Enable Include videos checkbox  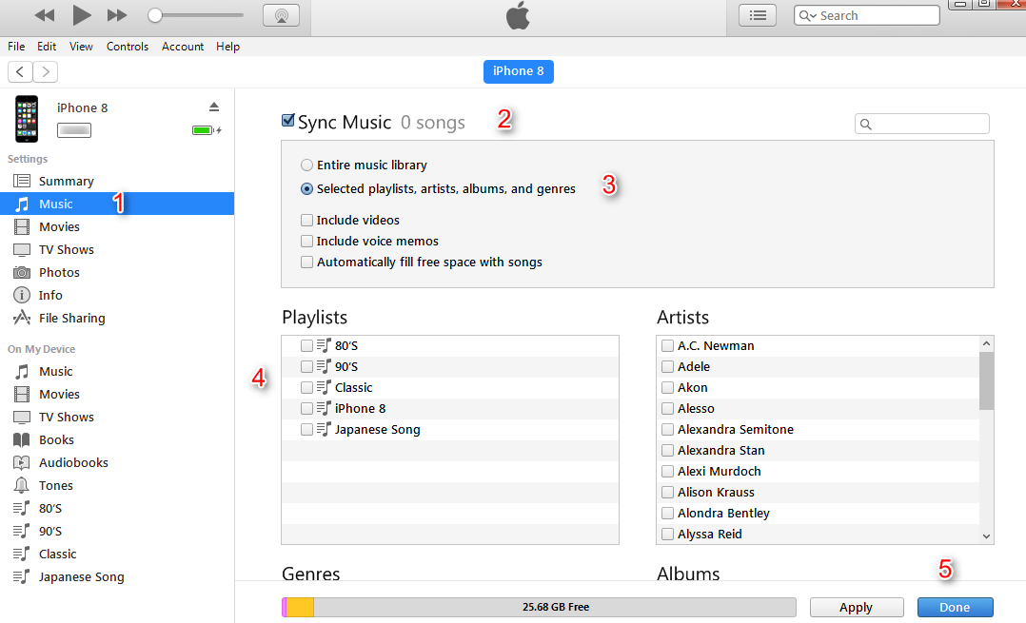tap(306, 221)
